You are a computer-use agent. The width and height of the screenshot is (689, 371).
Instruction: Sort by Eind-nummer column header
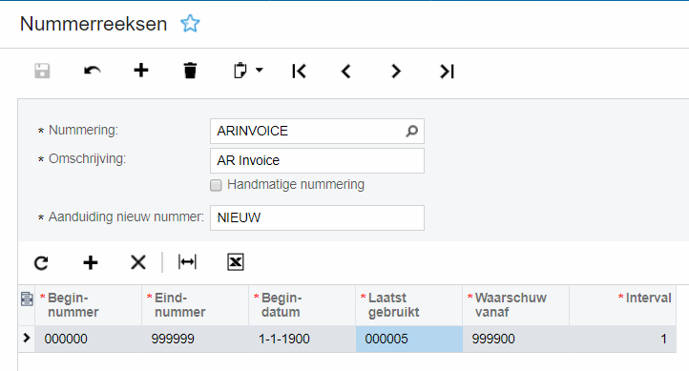click(x=195, y=305)
